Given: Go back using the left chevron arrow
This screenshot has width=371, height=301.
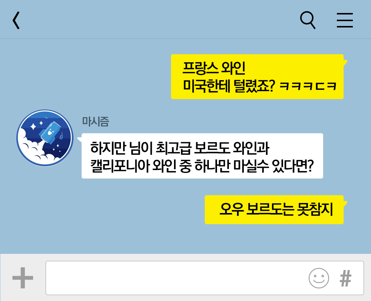Looking at the screenshot, I should [16, 20].
